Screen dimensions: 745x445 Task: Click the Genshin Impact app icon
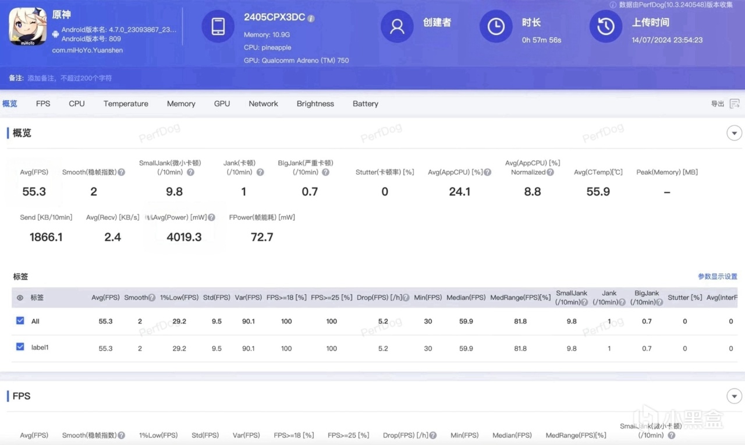(x=27, y=26)
